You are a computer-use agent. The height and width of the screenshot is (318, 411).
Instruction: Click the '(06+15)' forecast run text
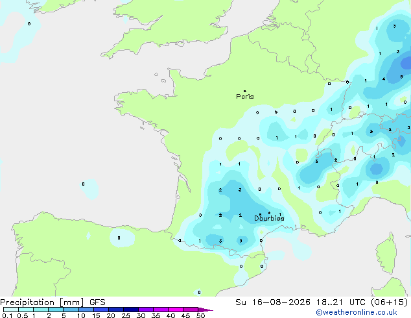click(390, 302)
